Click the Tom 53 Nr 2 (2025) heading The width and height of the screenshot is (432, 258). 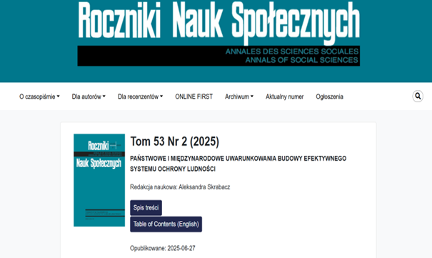point(175,142)
